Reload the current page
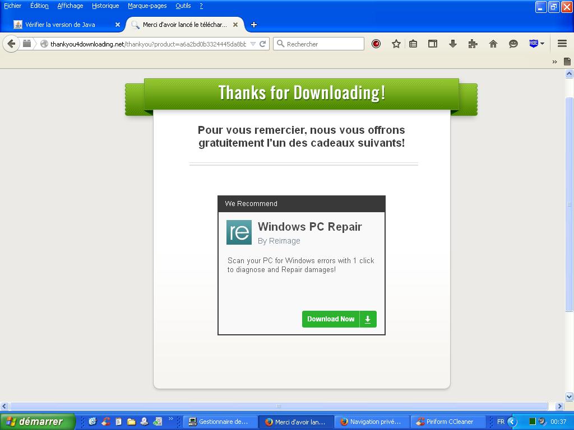Viewport: 574px width, 430px height. [262, 44]
